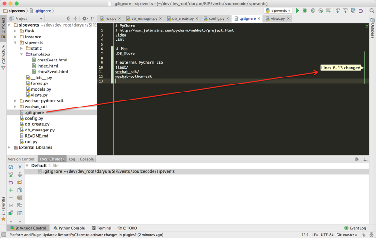The height and width of the screenshot is (238, 376).
Task: Commit changes from Version Control side toolbar
Action: tap(11, 175)
